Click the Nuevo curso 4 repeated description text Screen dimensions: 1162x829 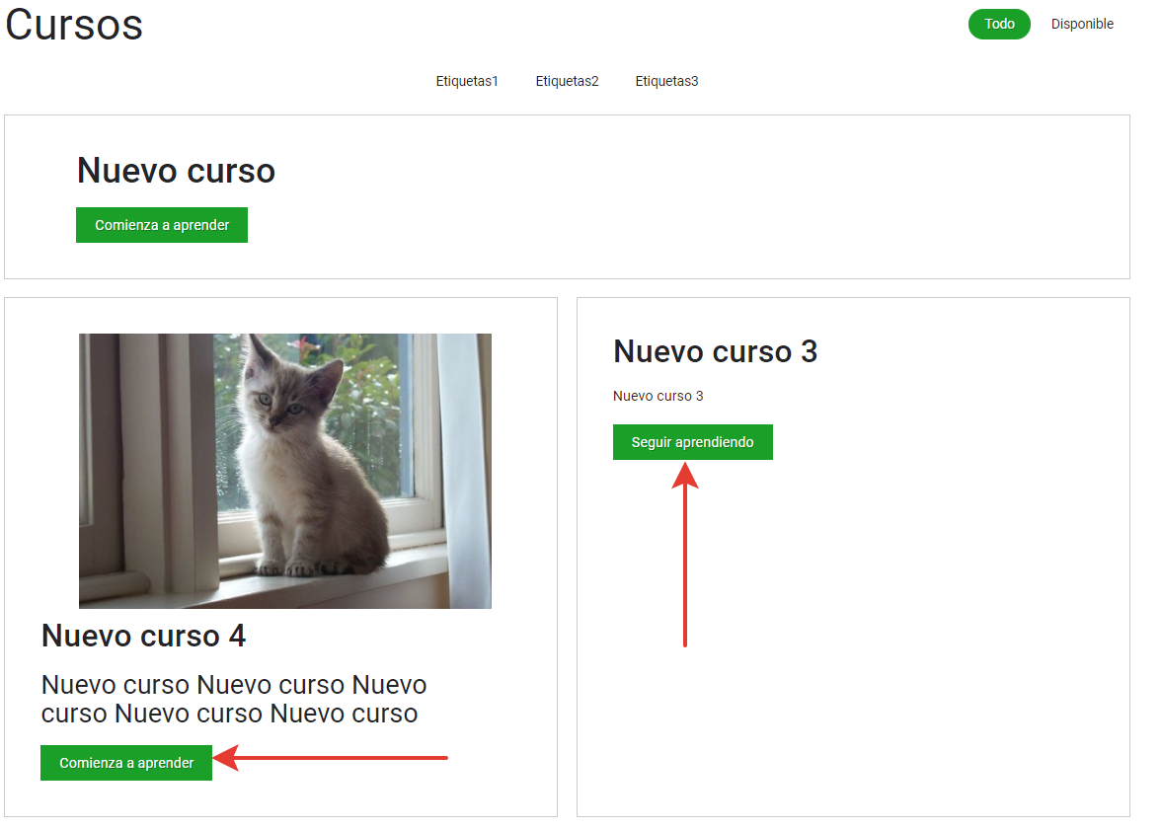click(x=233, y=699)
